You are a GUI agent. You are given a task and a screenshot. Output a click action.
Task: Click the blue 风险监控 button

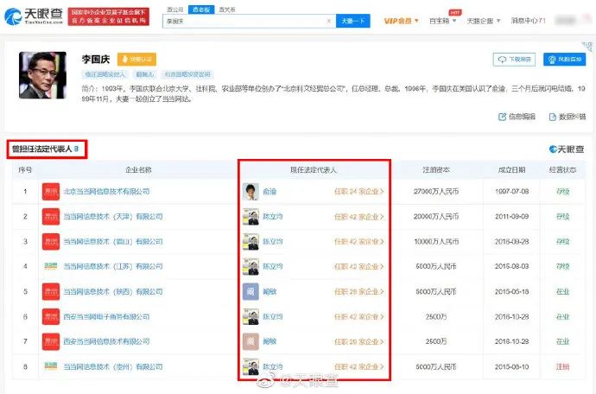[x=564, y=60]
